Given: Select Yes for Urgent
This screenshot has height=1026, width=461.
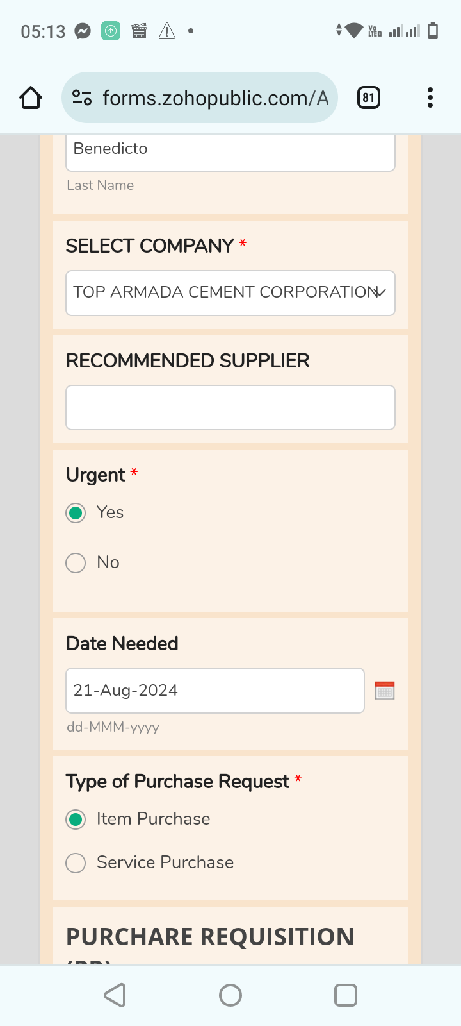Looking at the screenshot, I should click(x=76, y=513).
